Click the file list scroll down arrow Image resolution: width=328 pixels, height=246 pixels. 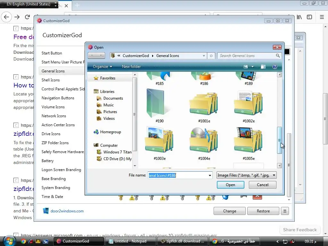[x=279, y=166]
